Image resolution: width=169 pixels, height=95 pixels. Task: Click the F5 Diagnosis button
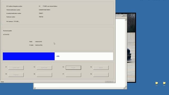click(16, 75)
